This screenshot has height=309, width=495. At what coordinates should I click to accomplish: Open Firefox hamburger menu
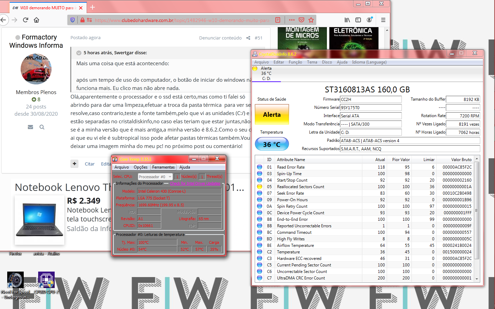(383, 20)
